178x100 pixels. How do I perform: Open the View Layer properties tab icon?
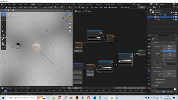pos(149,50)
